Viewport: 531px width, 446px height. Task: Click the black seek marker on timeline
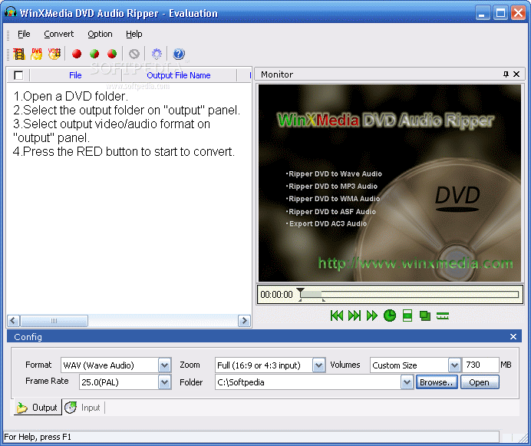300,292
